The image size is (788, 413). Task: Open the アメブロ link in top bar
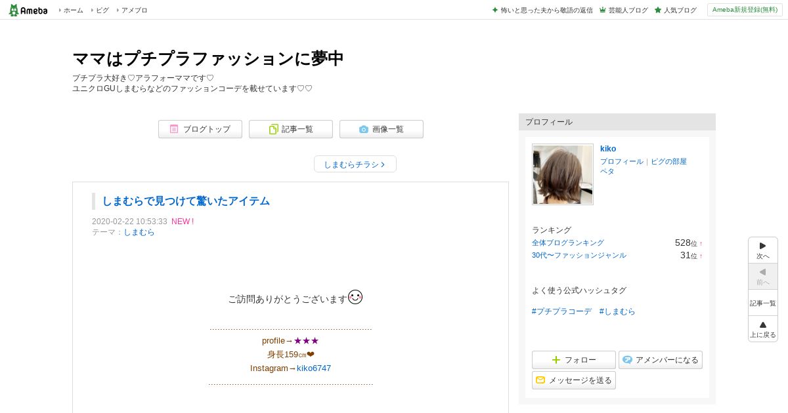tap(134, 10)
